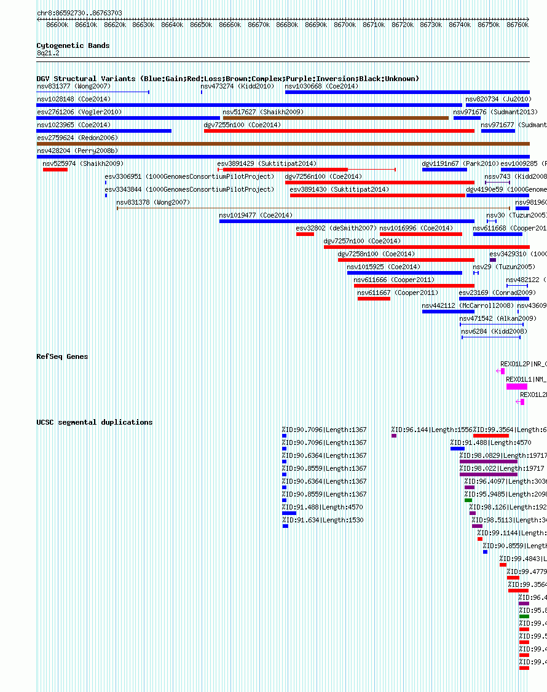Select the nsv471542 (Alkan2009) label
This screenshot has width=547, height=692.
point(498,318)
